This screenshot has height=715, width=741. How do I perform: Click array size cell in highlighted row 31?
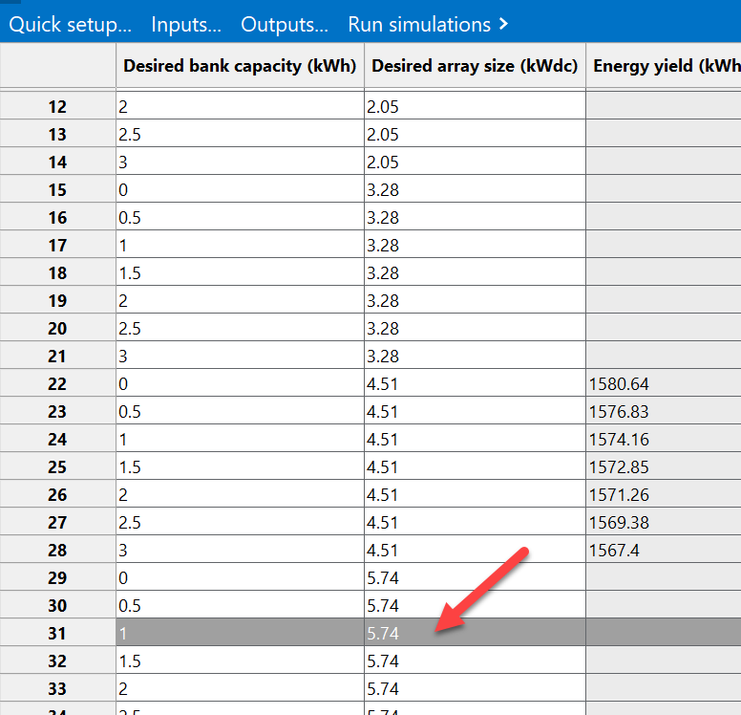click(x=475, y=633)
